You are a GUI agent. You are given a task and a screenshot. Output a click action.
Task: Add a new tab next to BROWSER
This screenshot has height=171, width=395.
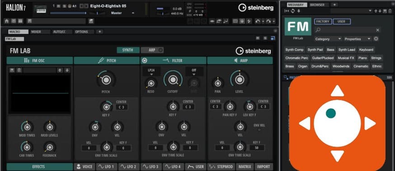click(334, 5)
